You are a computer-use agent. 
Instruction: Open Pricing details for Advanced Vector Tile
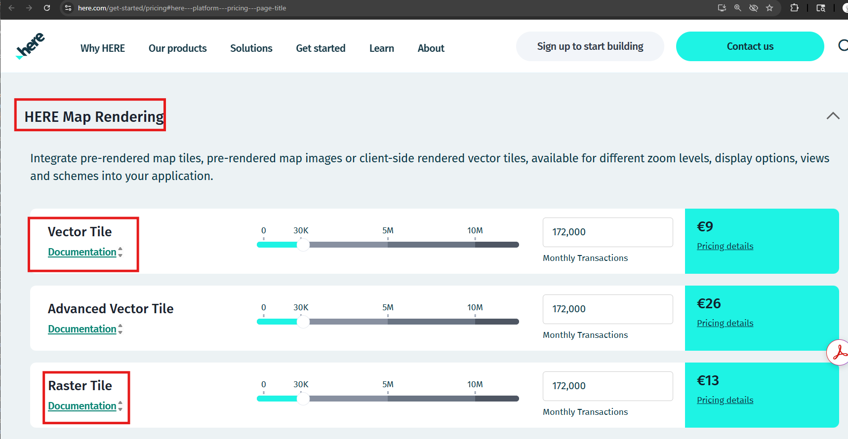point(725,323)
